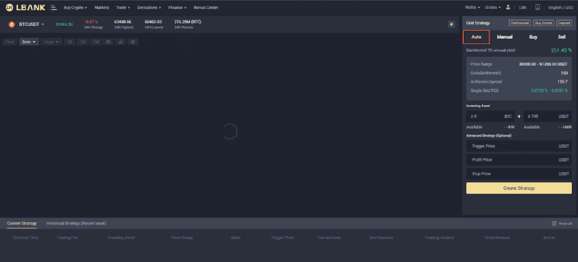
Task: Enable the Show all filter
Action: [561, 223]
